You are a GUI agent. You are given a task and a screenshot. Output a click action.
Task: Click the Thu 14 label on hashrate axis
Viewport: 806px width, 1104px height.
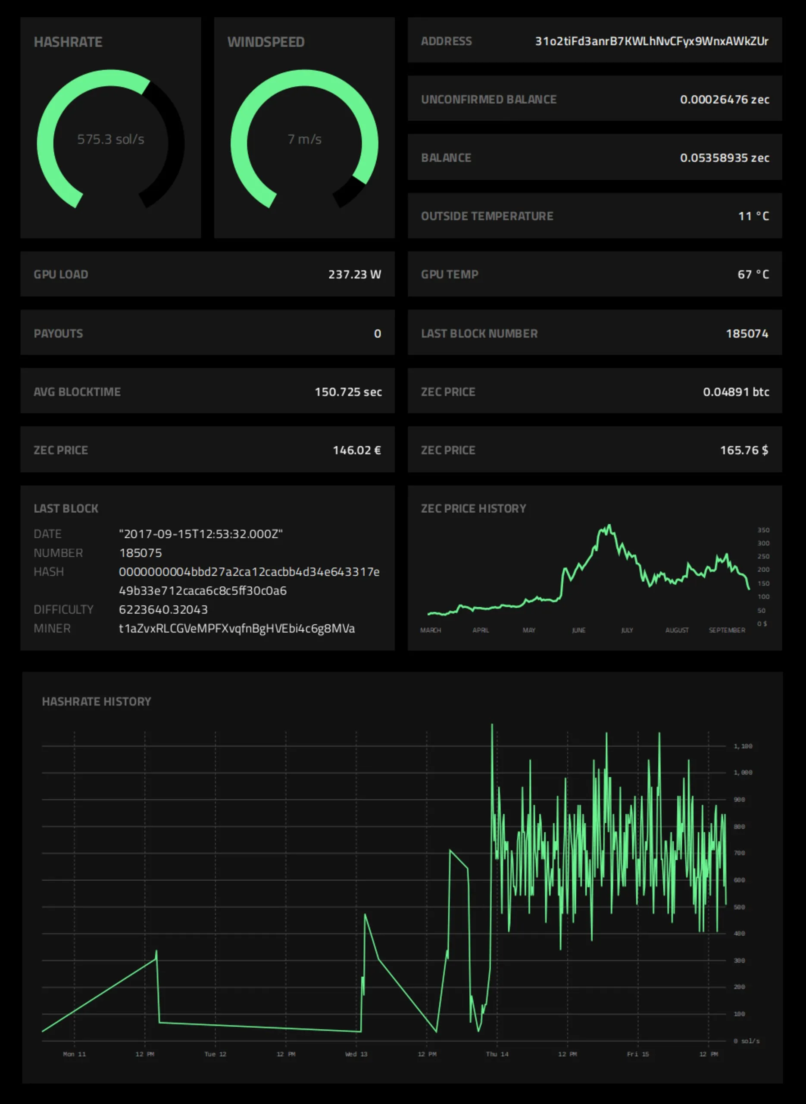click(x=497, y=1054)
